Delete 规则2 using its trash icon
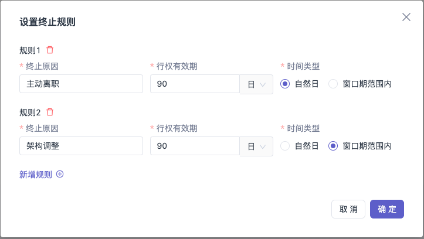 coord(50,112)
